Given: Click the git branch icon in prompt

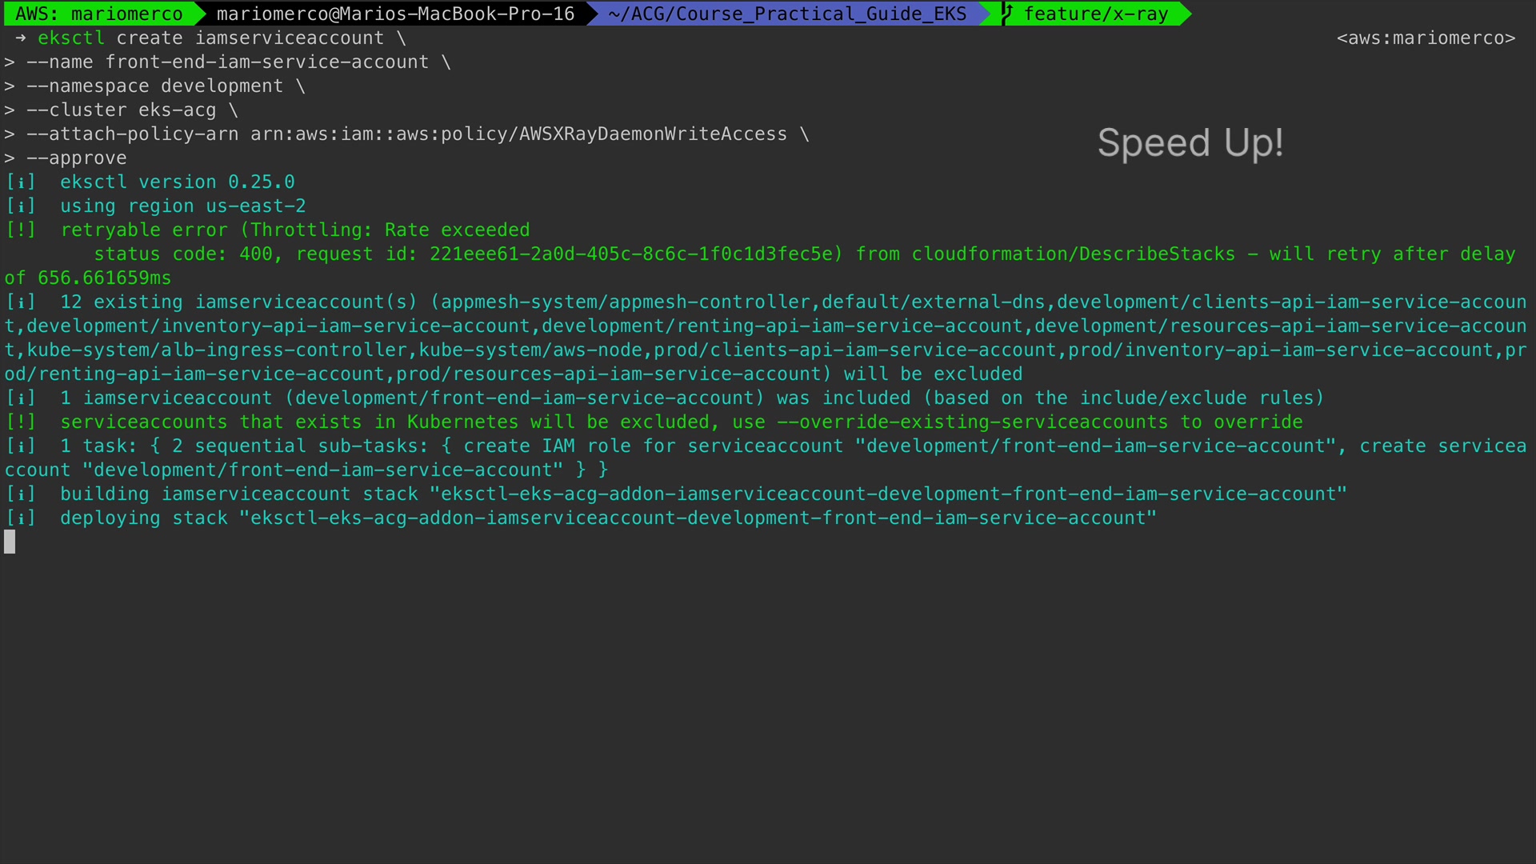Looking at the screenshot, I should pos(1007,14).
